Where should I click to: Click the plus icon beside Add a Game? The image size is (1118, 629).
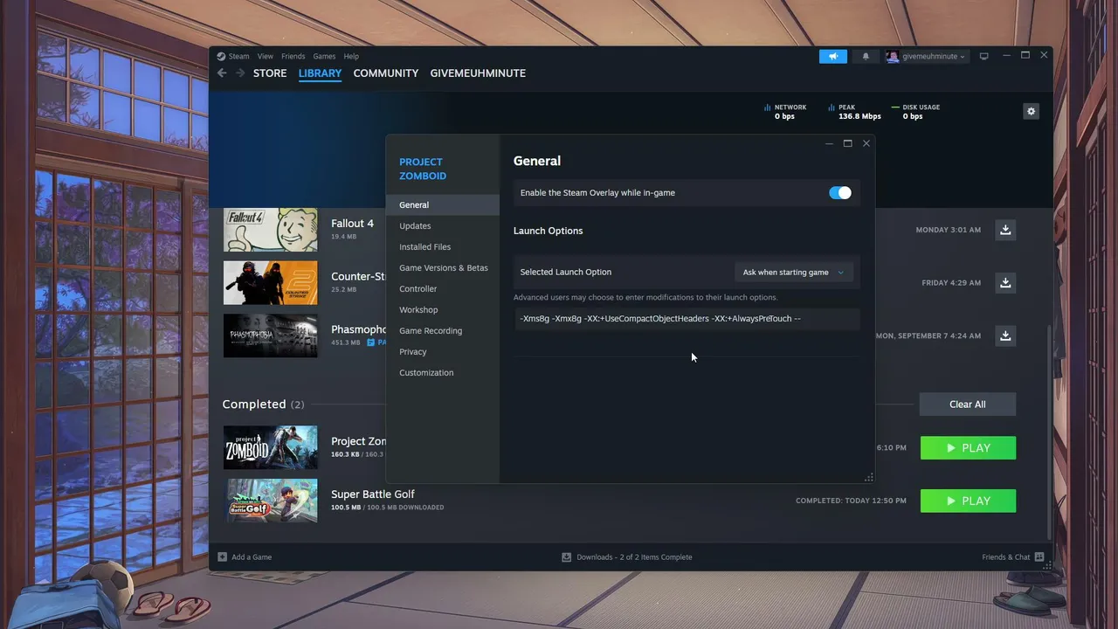pyautogui.click(x=223, y=556)
